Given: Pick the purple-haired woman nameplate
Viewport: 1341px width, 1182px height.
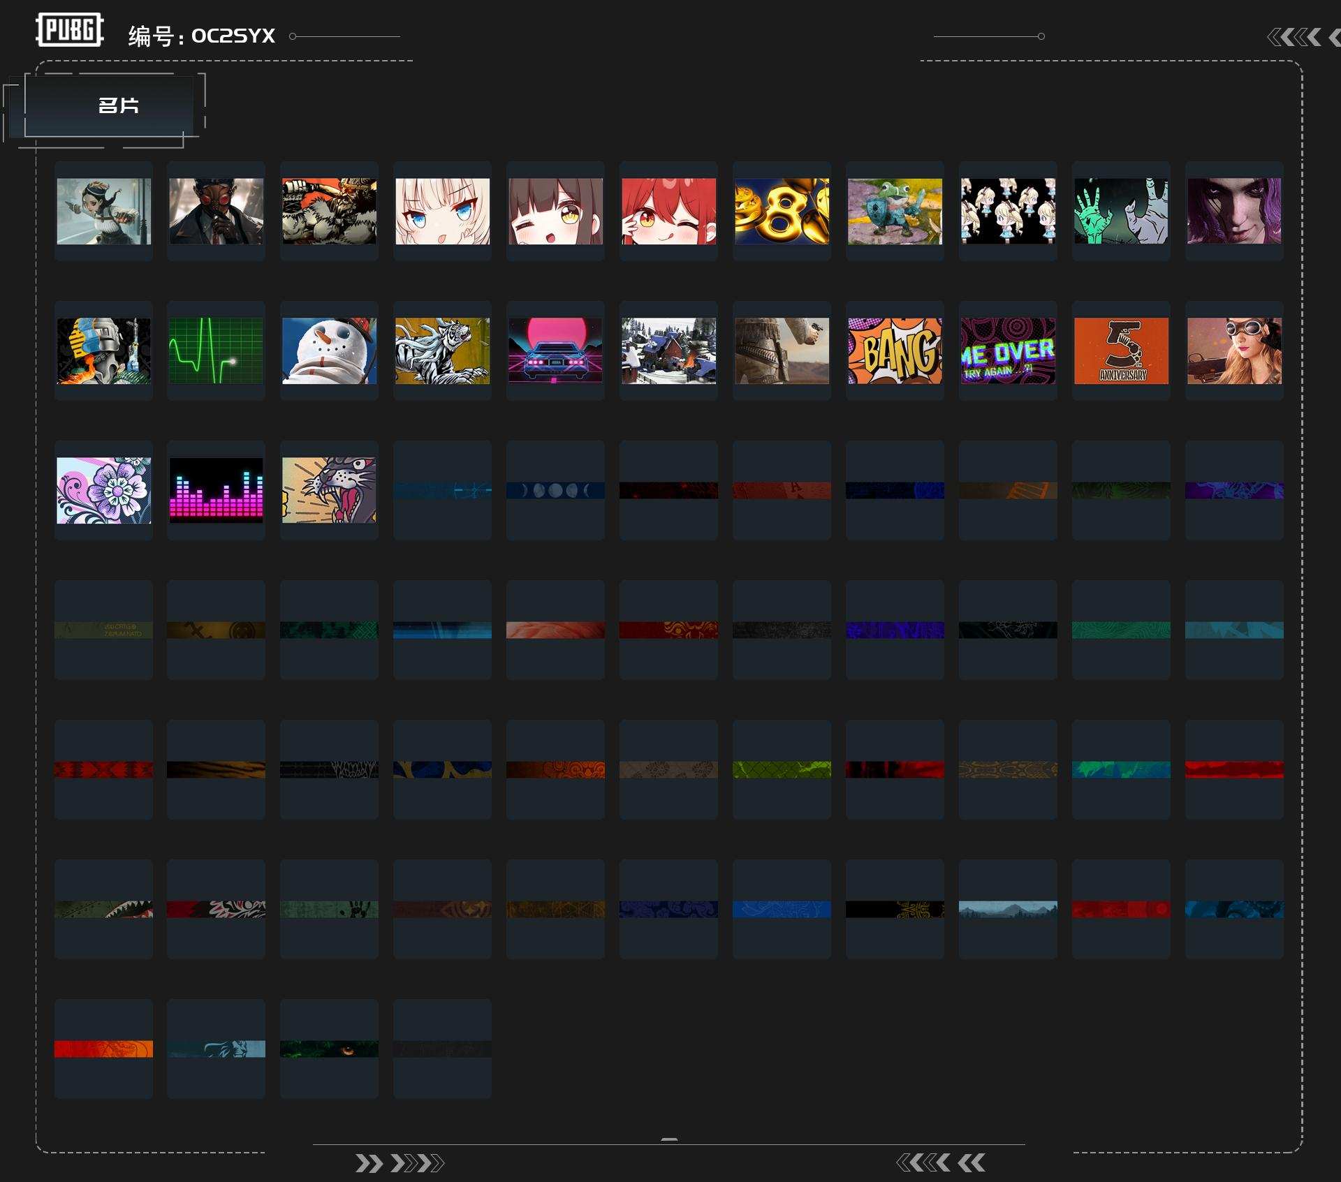Looking at the screenshot, I should [x=1235, y=211].
